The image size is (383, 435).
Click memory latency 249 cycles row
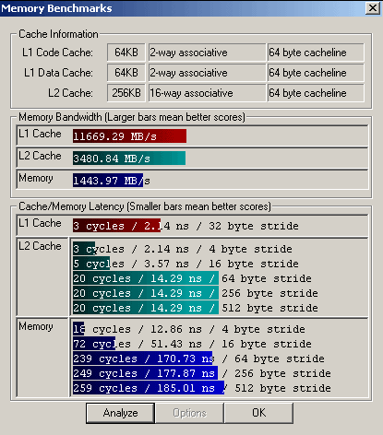202,373
